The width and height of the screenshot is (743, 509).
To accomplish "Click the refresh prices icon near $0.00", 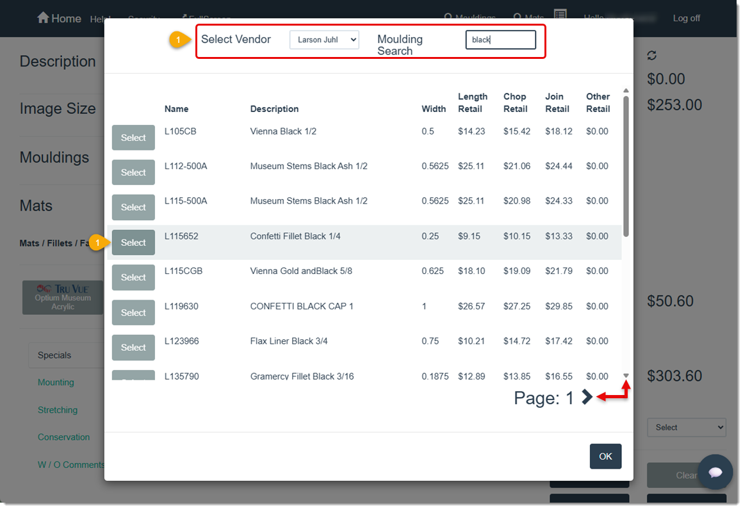I will [x=651, y=55].
